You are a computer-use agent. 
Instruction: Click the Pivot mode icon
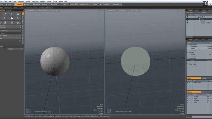(x=43, y=4)
